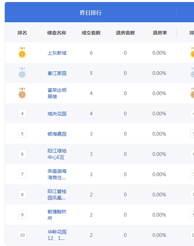
Task: Click 成交套数 value 3 in 阳江绿地中心E区 row
Action: [x=91, y=154]
